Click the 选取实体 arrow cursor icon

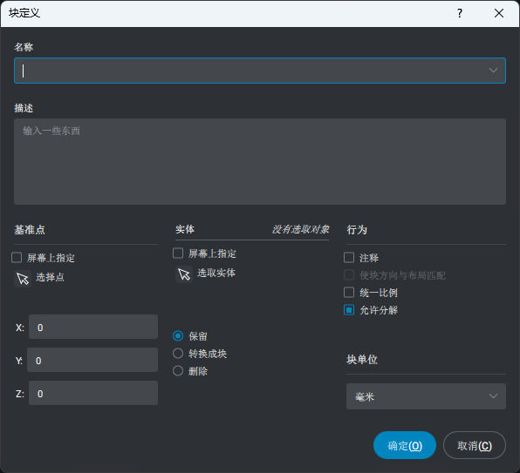(x=184, y=274)
